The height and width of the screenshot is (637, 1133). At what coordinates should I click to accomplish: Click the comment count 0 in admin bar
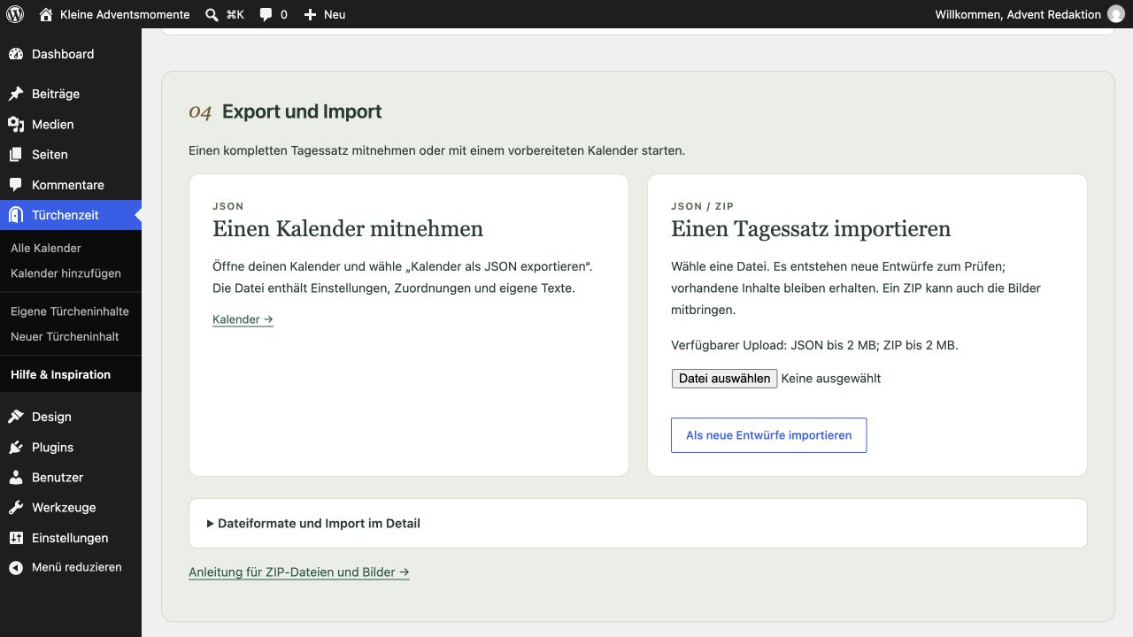pos(284,14)
